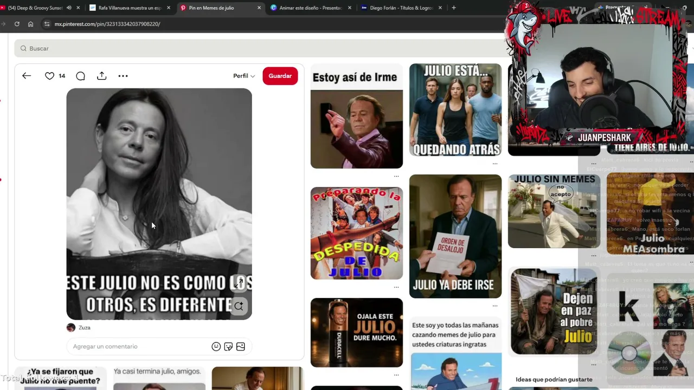Open the Zuza profile avatar
The width and height of the screenshot is (694, 390).
point(71,328)
